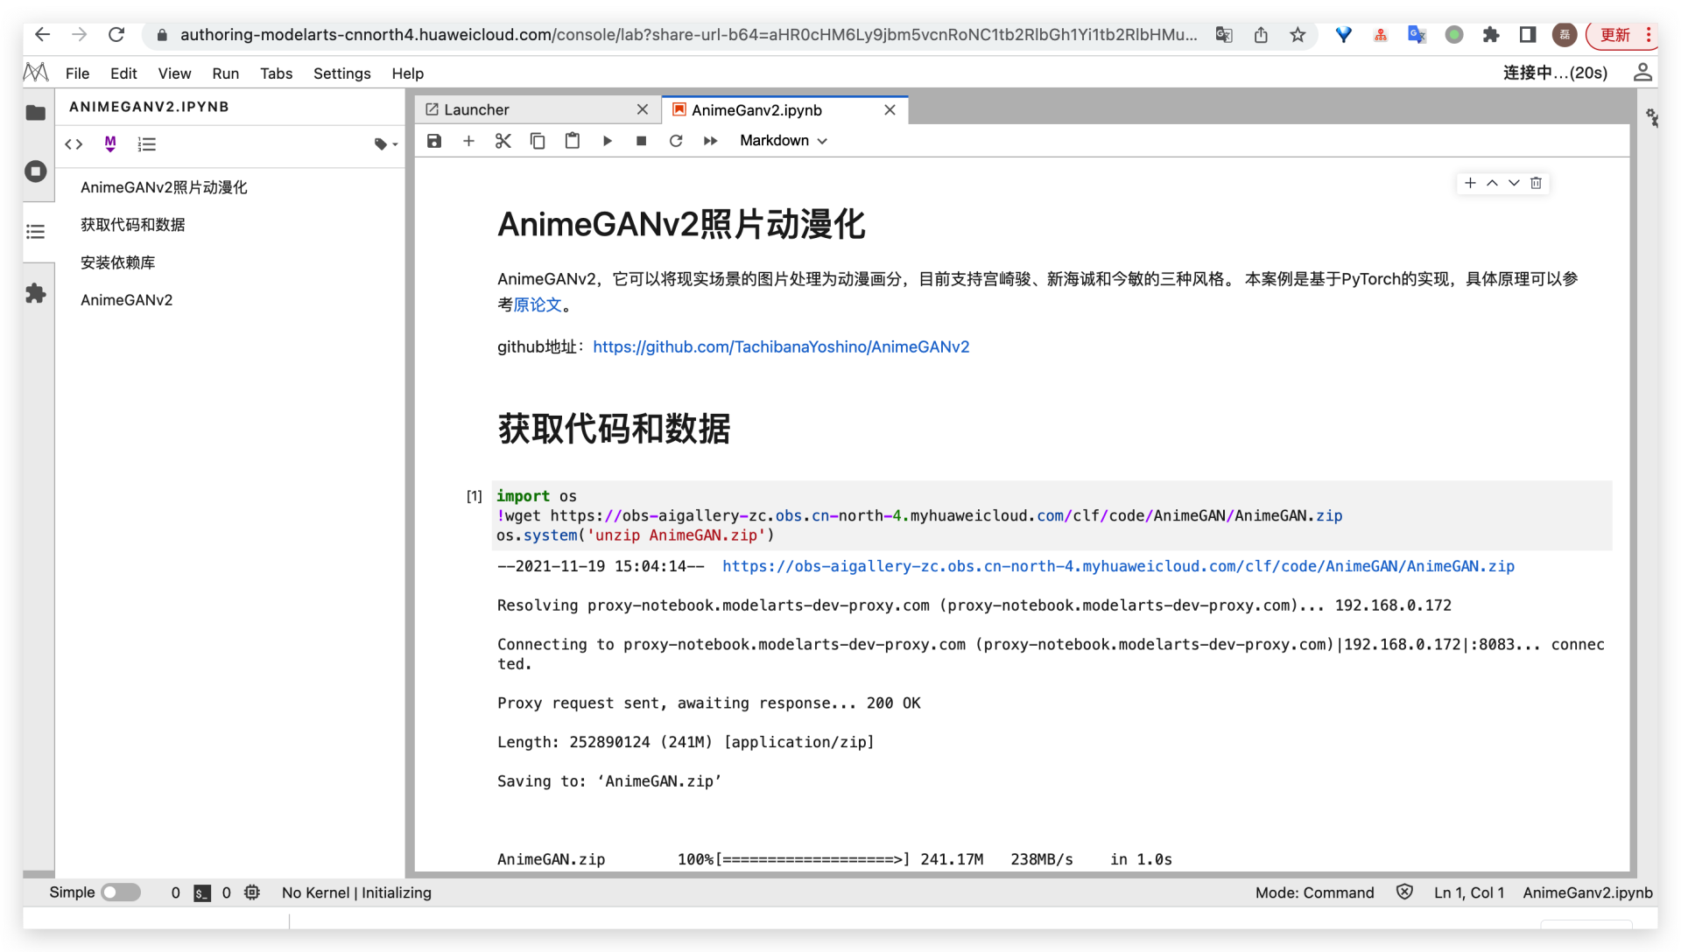The width and height of the screenshot is (1681, 952).
Task: Expand the tag filter dropdown
Action: click(385, 144)
